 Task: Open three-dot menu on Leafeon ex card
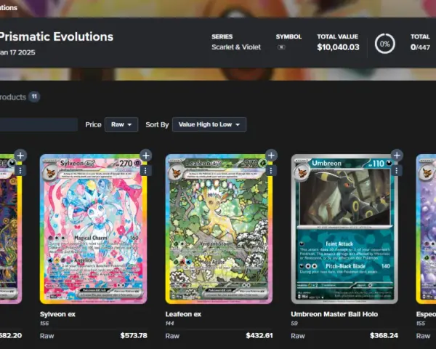(271, 171)
